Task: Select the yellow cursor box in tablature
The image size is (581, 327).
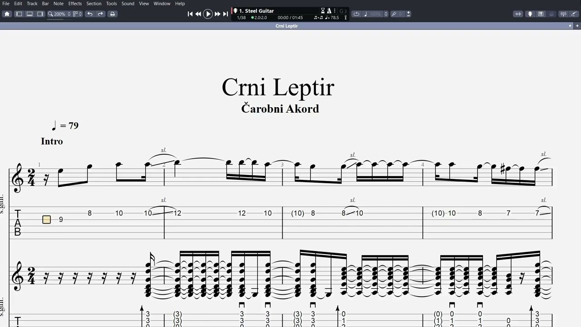Action: click(46, 220)
